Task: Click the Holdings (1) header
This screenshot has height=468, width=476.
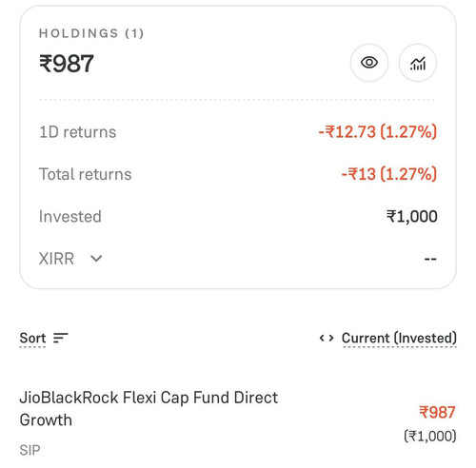Action: pyautogui.click(x=91, y=33)
